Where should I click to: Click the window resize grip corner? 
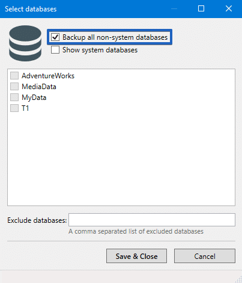point(238,279)
